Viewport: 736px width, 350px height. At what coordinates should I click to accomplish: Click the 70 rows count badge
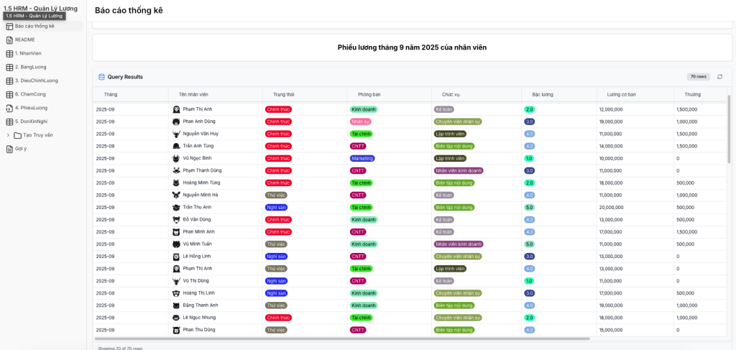(x=698, y=77)
